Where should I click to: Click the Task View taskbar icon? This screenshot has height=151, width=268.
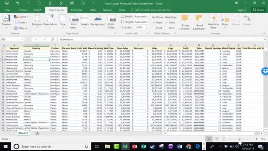click(x=97, y=146)
